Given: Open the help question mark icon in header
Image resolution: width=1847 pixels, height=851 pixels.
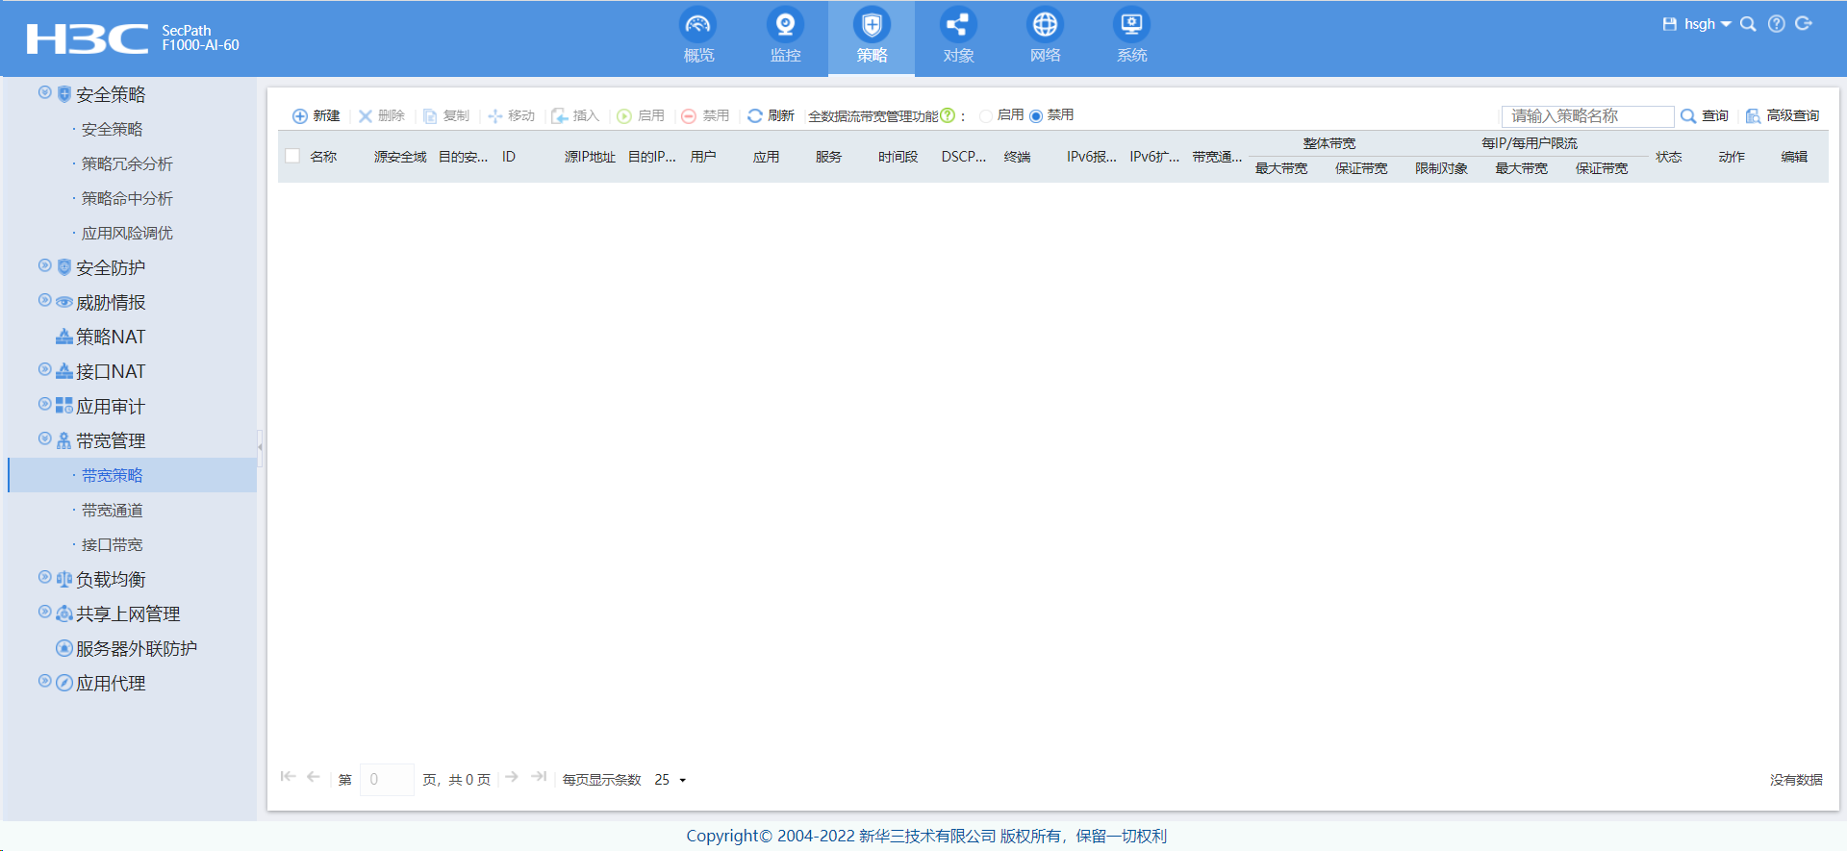Looking at the screenshot, I should (1776, 24).
